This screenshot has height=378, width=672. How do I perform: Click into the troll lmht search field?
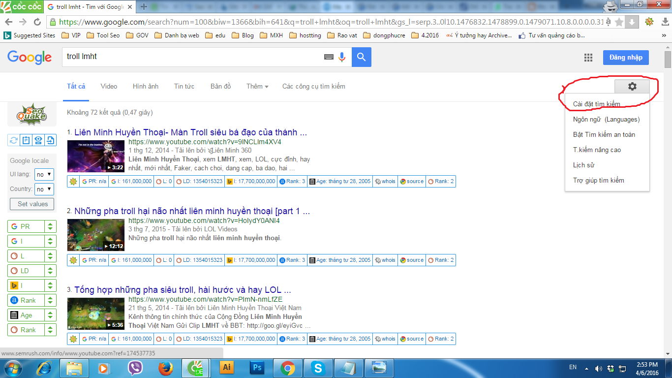(192, 57)
